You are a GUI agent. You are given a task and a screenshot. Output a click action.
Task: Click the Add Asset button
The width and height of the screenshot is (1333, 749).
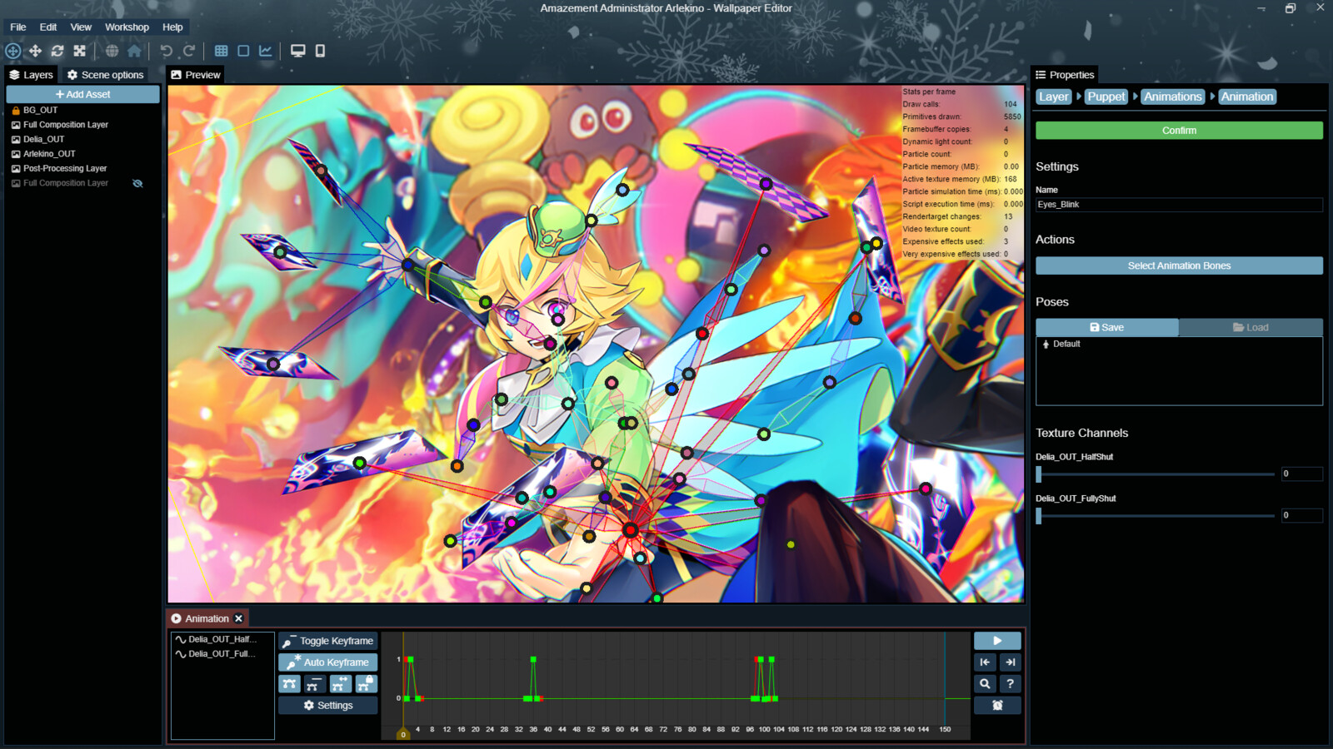tap(82, 94)
